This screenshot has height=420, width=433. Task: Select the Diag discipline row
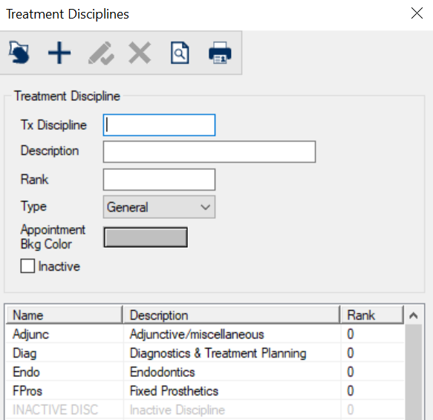[205, 353]
